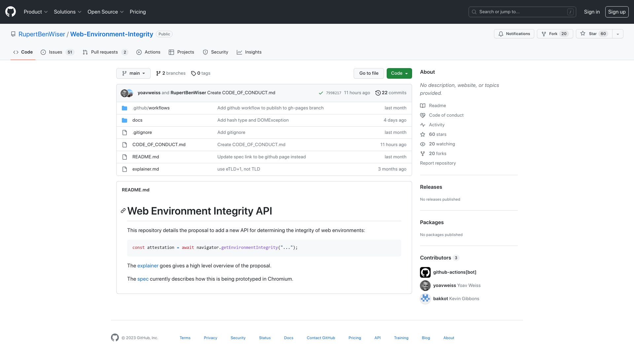
Task: Expand the Product menu
Action: tap(36, 12)
